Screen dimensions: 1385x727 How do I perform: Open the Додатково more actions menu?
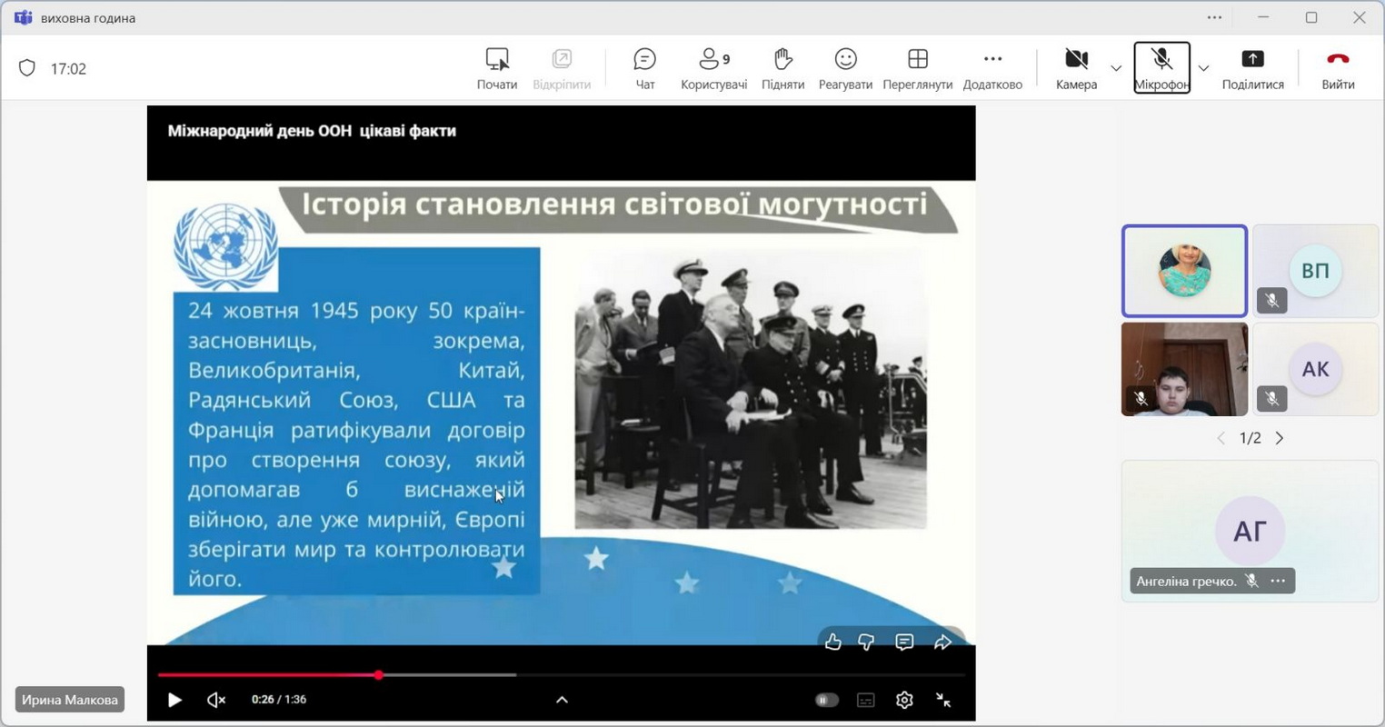click(x=992, y=69)
